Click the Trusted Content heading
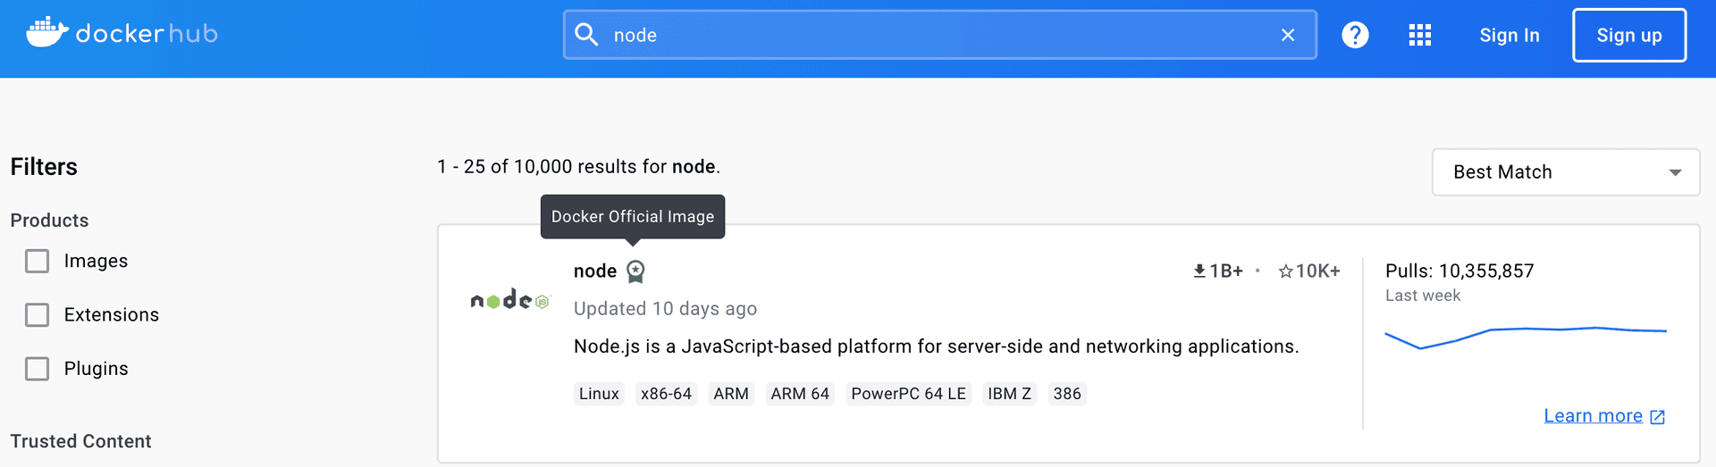Viewport: 1716px width, 467px height. pos(80,441)
